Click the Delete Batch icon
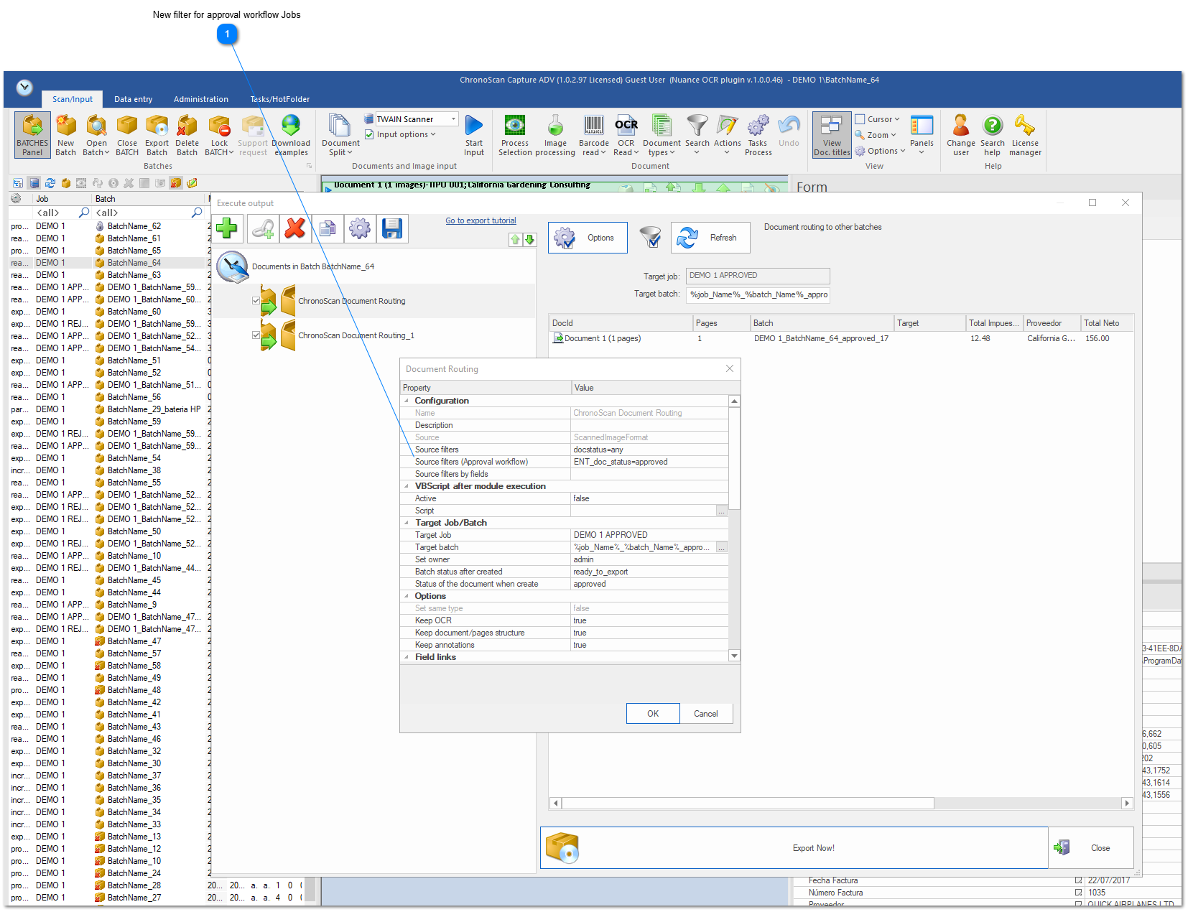1188x912 pixels. pyautogui.click(x=187, y=135)
